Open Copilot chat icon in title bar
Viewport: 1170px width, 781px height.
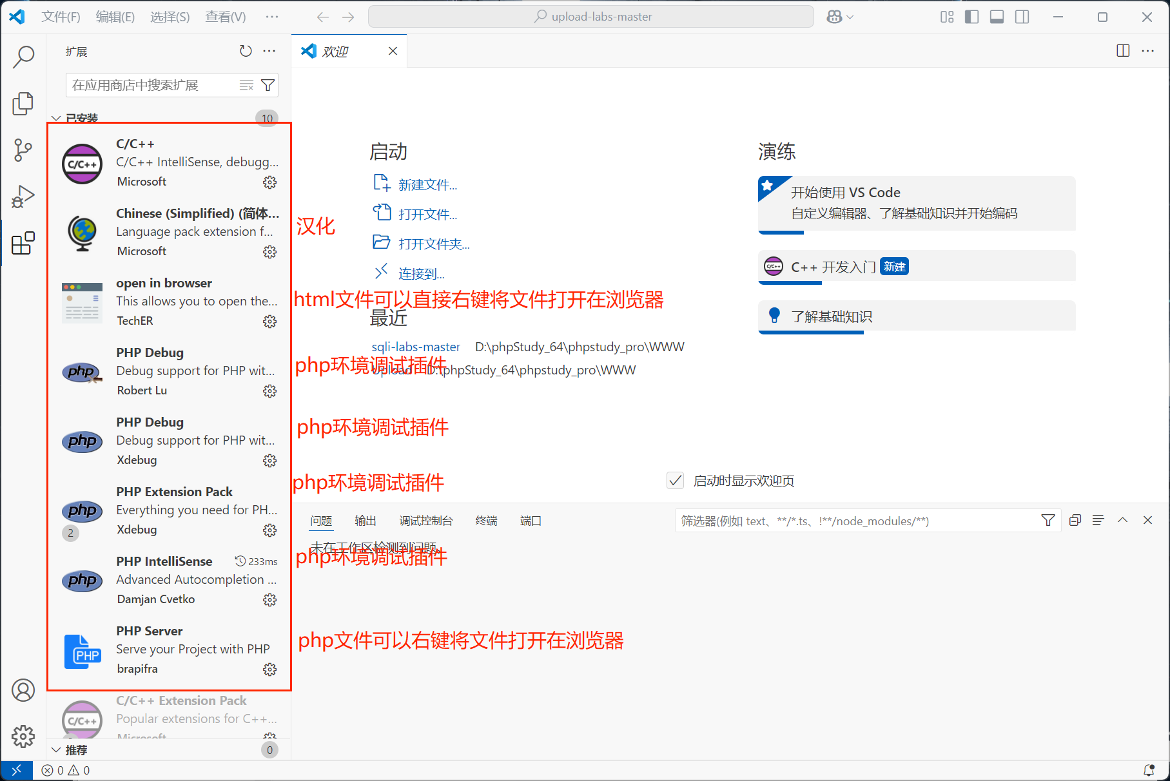click(x=835, y=17)
